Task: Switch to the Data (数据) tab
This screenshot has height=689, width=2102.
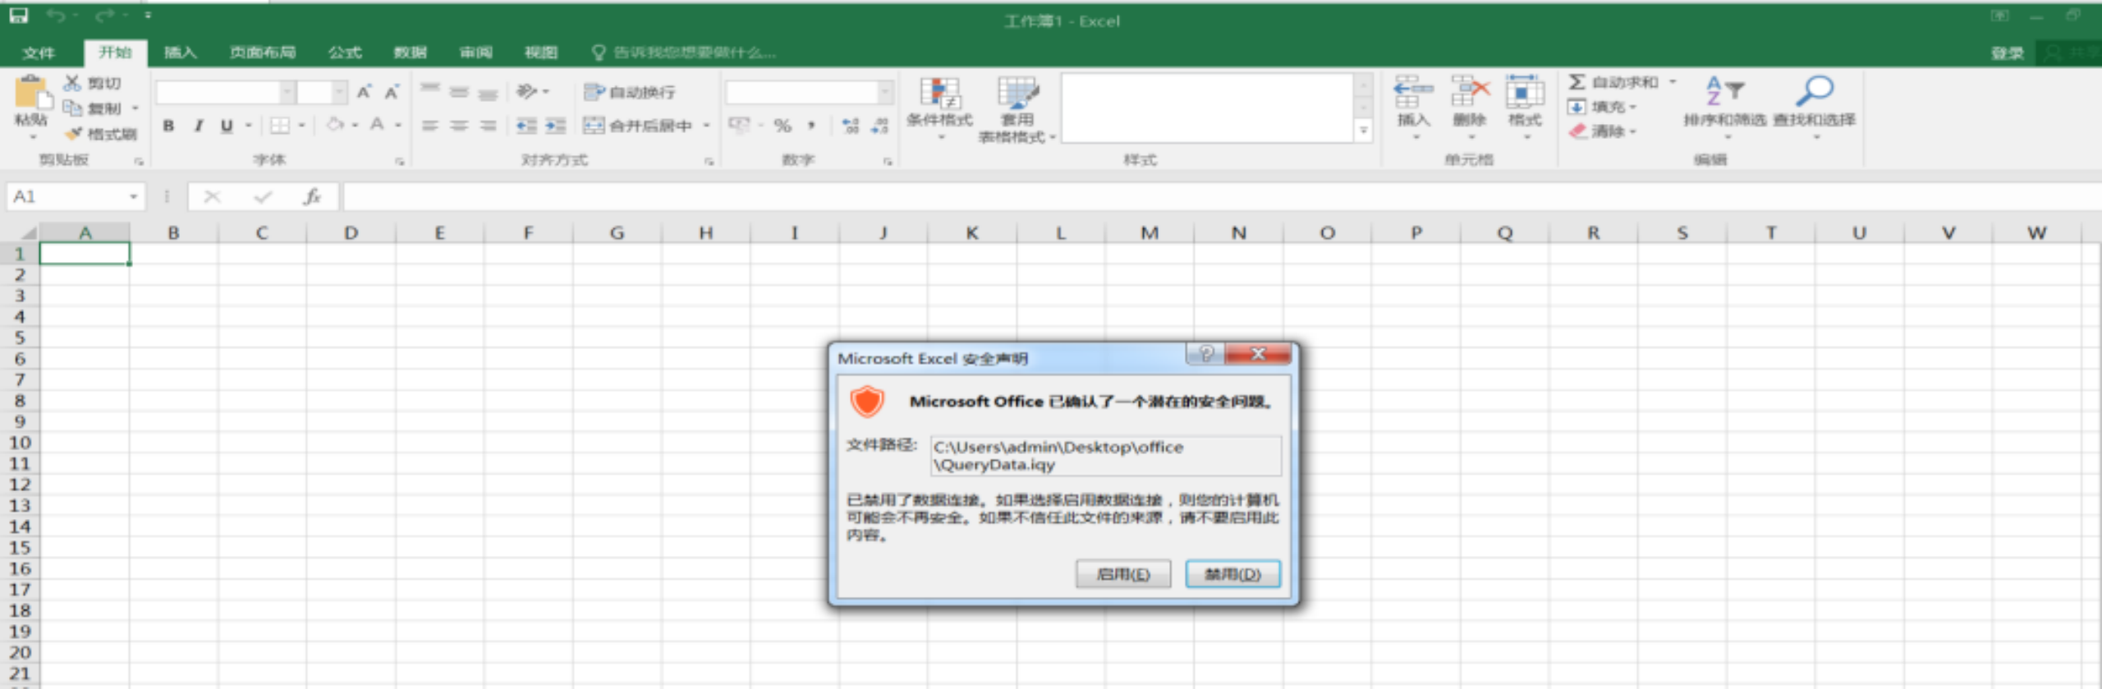Action: (x=410, y=53)
